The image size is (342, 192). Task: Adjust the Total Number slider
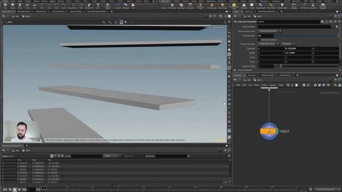tap(306, 36)
